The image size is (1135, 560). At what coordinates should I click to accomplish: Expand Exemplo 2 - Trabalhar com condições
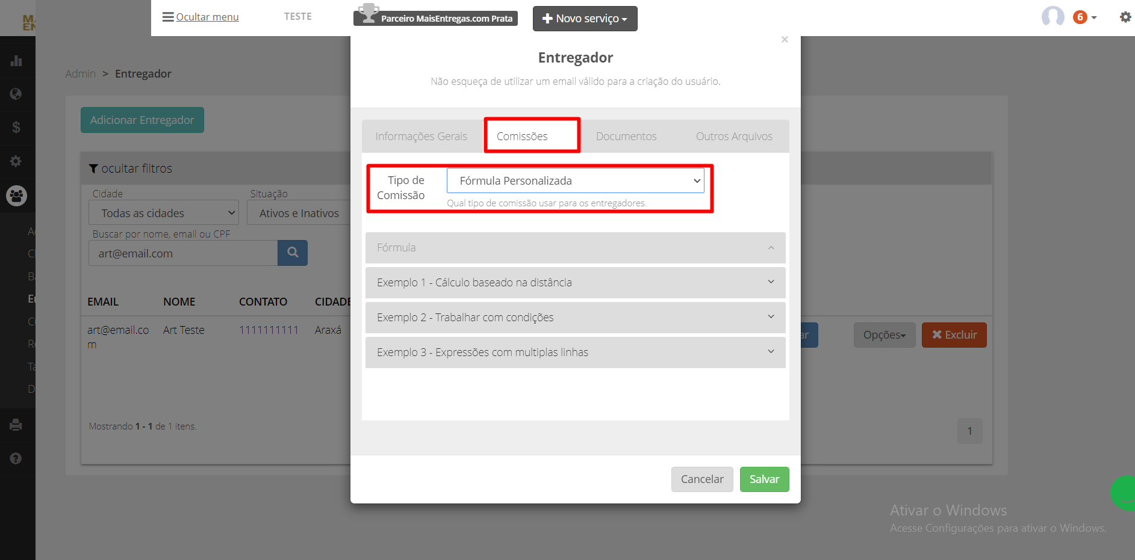(x=575, y=318)
